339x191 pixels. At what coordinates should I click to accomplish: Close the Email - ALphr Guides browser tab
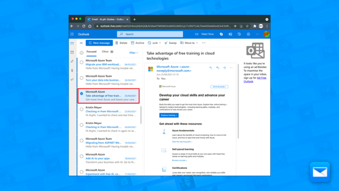[127, 19]
